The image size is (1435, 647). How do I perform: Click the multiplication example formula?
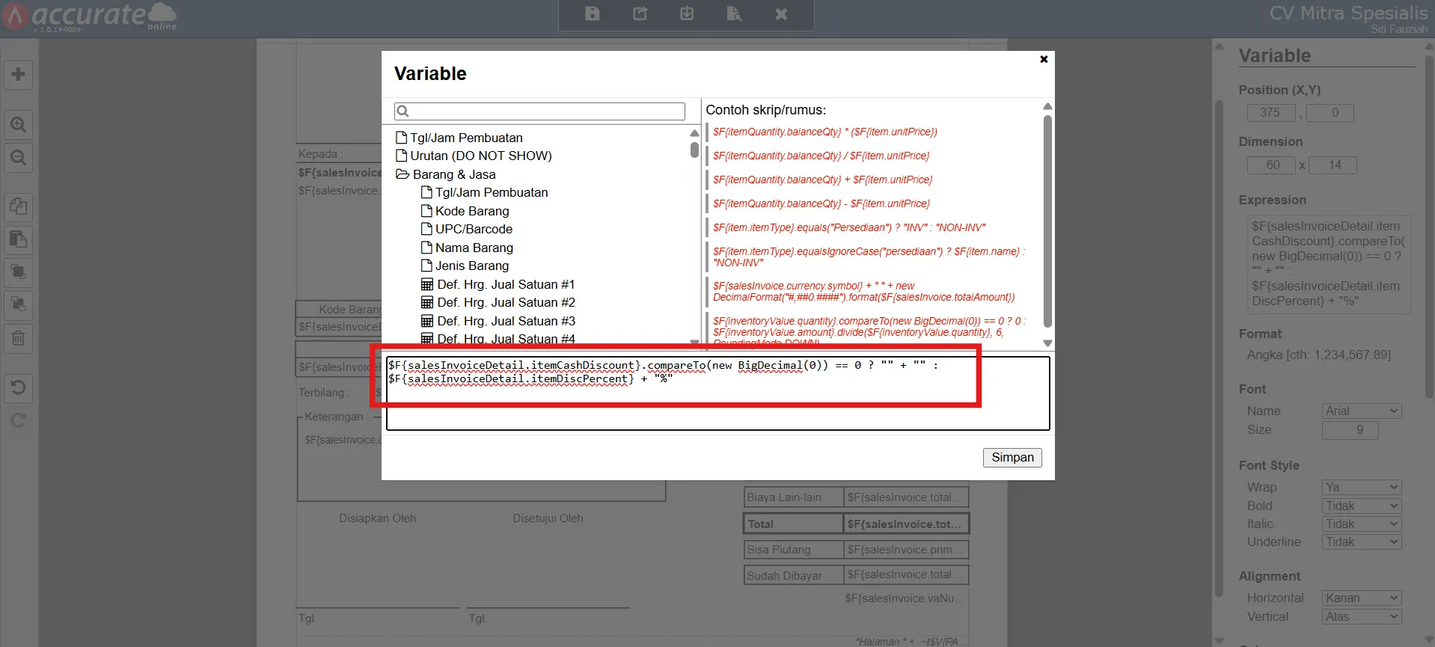coord(824,132)
